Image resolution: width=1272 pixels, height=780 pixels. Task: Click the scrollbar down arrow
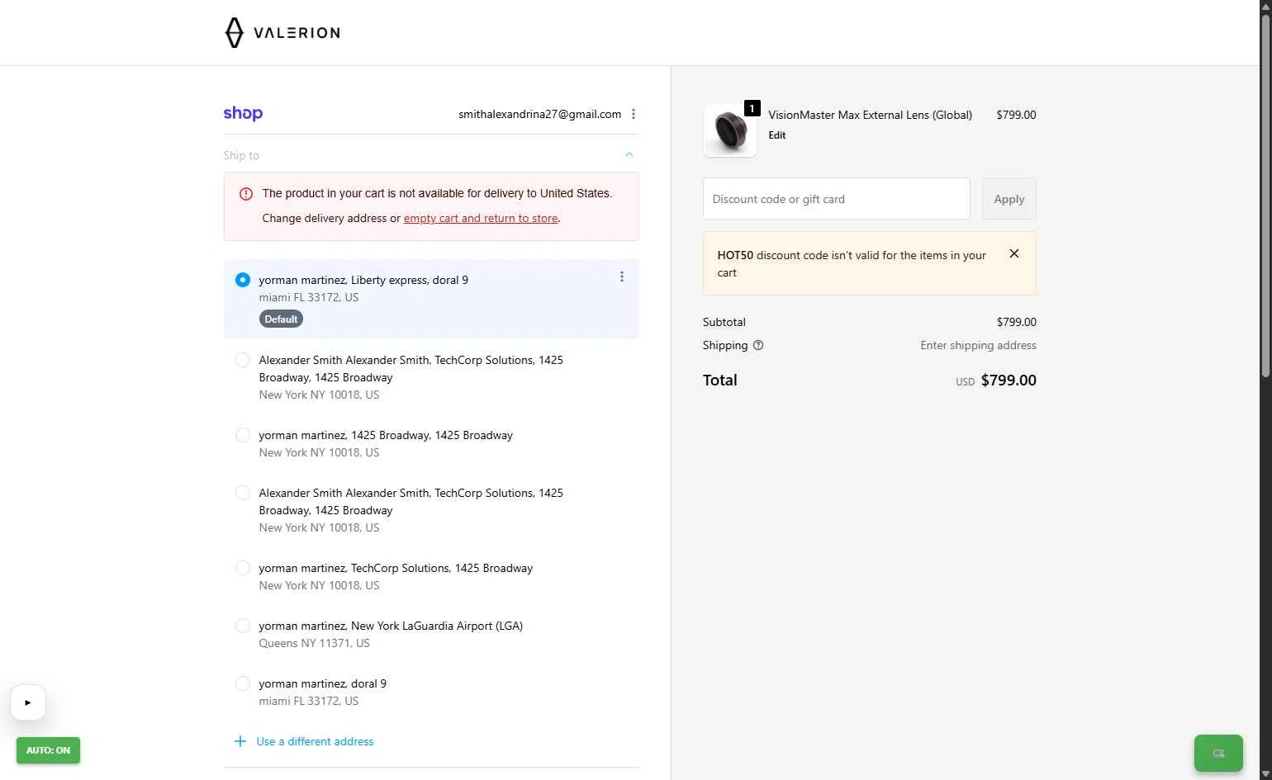[1265, 773]
